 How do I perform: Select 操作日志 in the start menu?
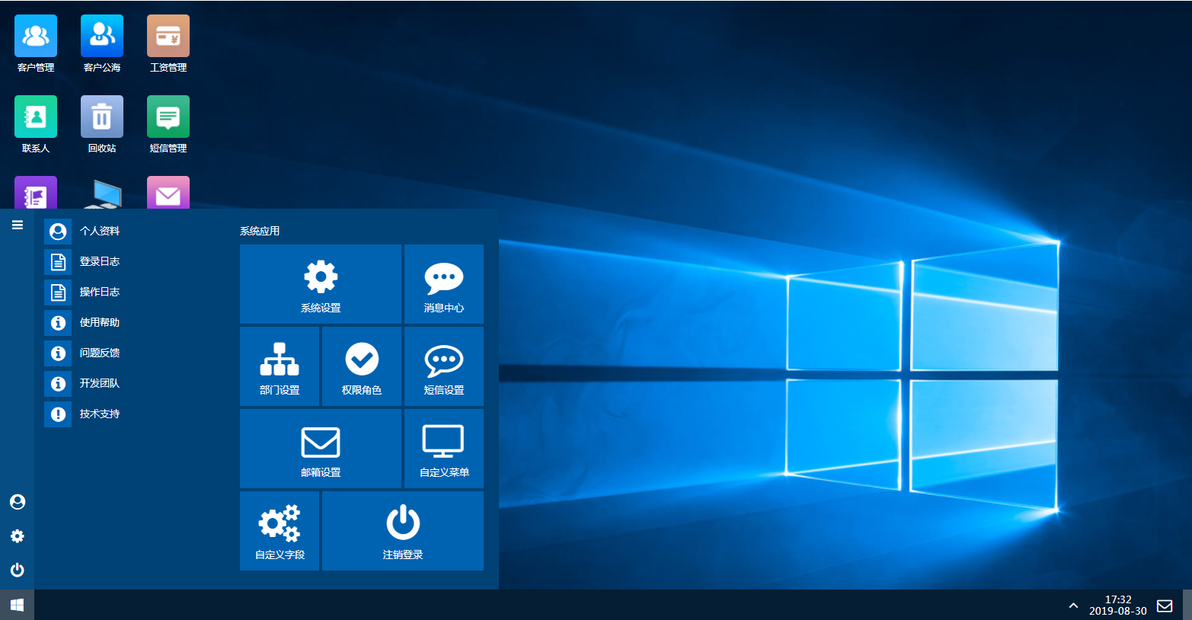pos(82,292)
